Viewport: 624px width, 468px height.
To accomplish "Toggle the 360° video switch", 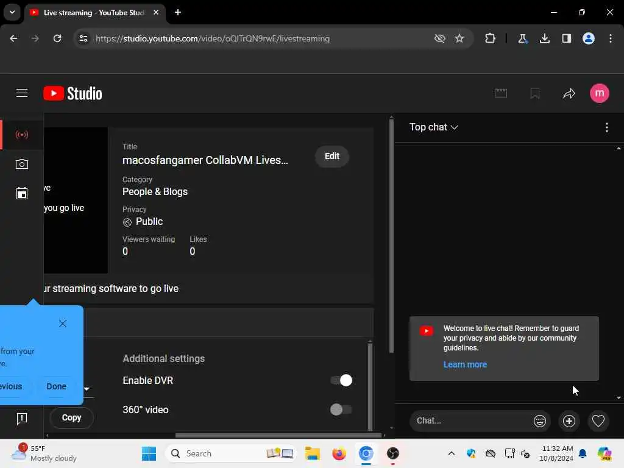I will 341,409.
